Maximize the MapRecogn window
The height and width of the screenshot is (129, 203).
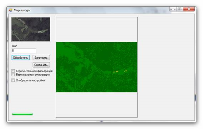tap(179, 9)
